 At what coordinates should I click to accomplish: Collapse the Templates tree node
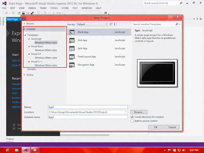25,35
